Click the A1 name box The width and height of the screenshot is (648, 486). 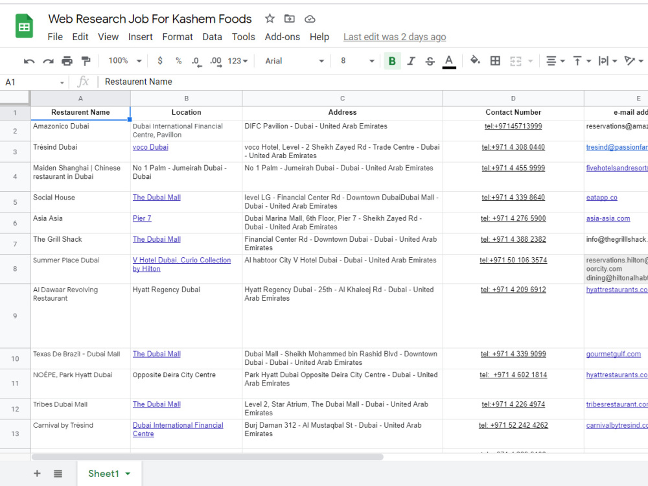(x=31, y=82)
